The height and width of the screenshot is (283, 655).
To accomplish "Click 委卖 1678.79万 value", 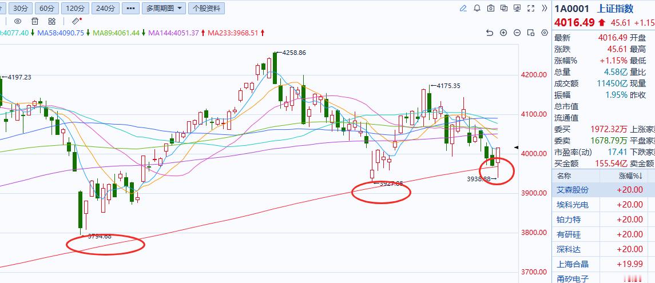I will coord(609,141).
